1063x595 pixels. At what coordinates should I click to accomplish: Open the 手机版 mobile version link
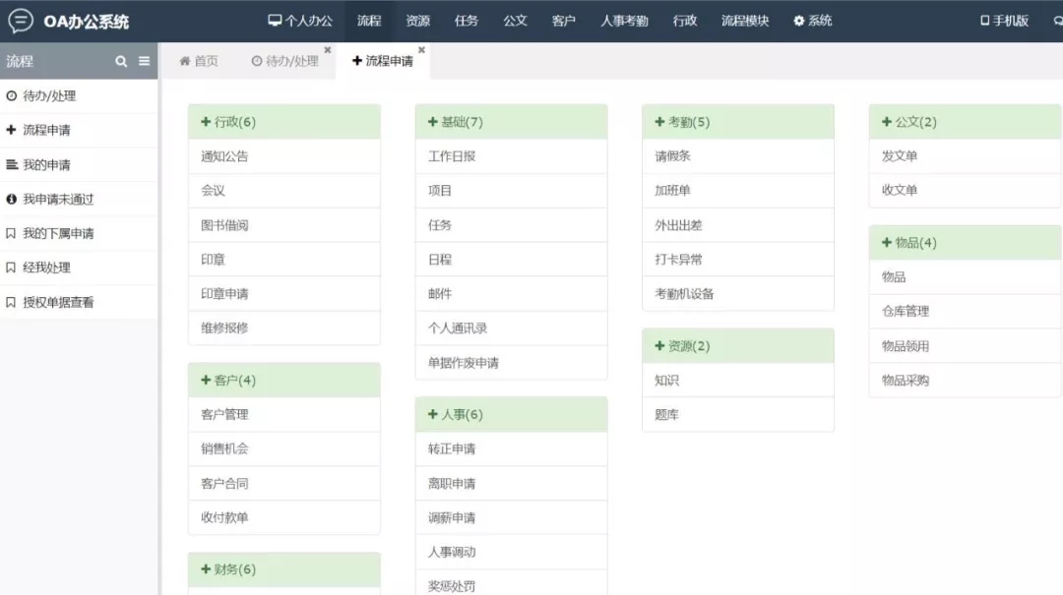[x=1004, y=21]
